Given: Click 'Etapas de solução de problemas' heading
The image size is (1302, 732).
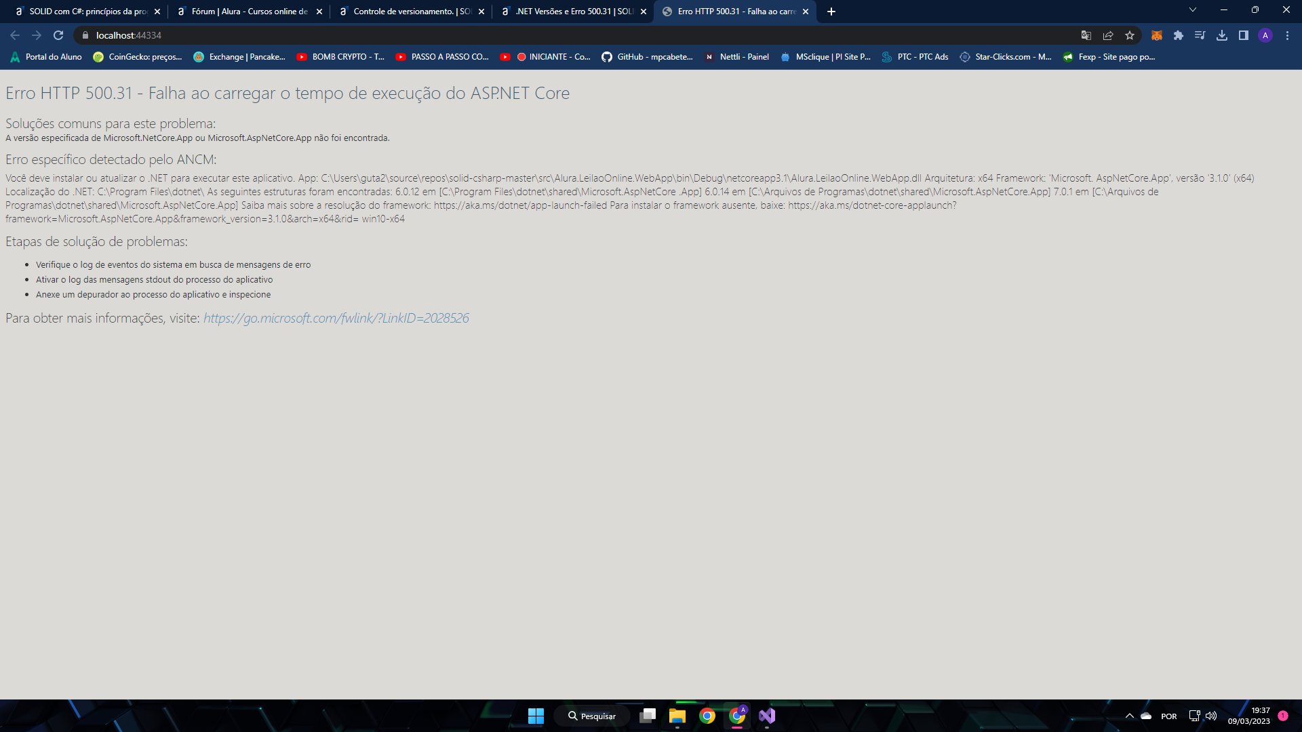Looking at the screenshot, I should [x=96, y=241].
